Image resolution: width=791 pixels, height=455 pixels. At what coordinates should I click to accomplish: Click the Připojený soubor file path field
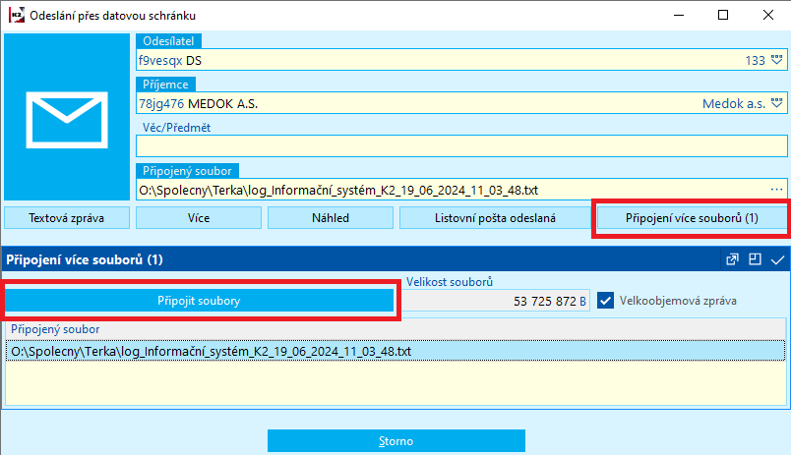pos(461,190)
